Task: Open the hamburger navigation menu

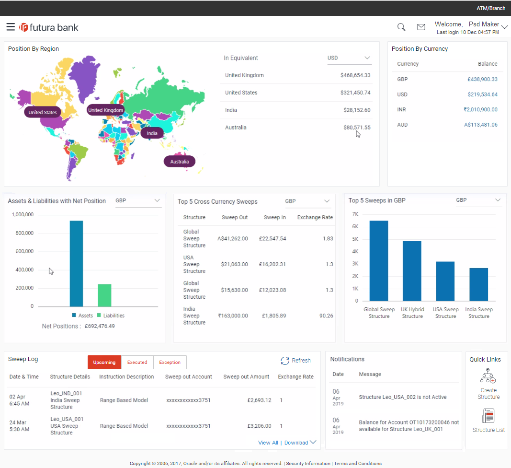Action: pyautogui.click(x=11, y=27)
